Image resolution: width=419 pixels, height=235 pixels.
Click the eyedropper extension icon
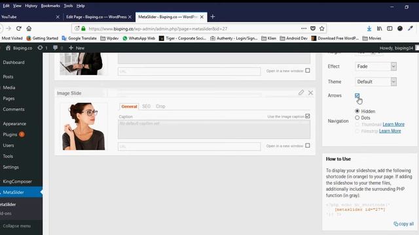point(410,29)
